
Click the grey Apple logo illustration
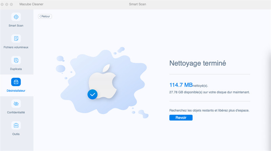pyautogui.click(x=103, y=81)
